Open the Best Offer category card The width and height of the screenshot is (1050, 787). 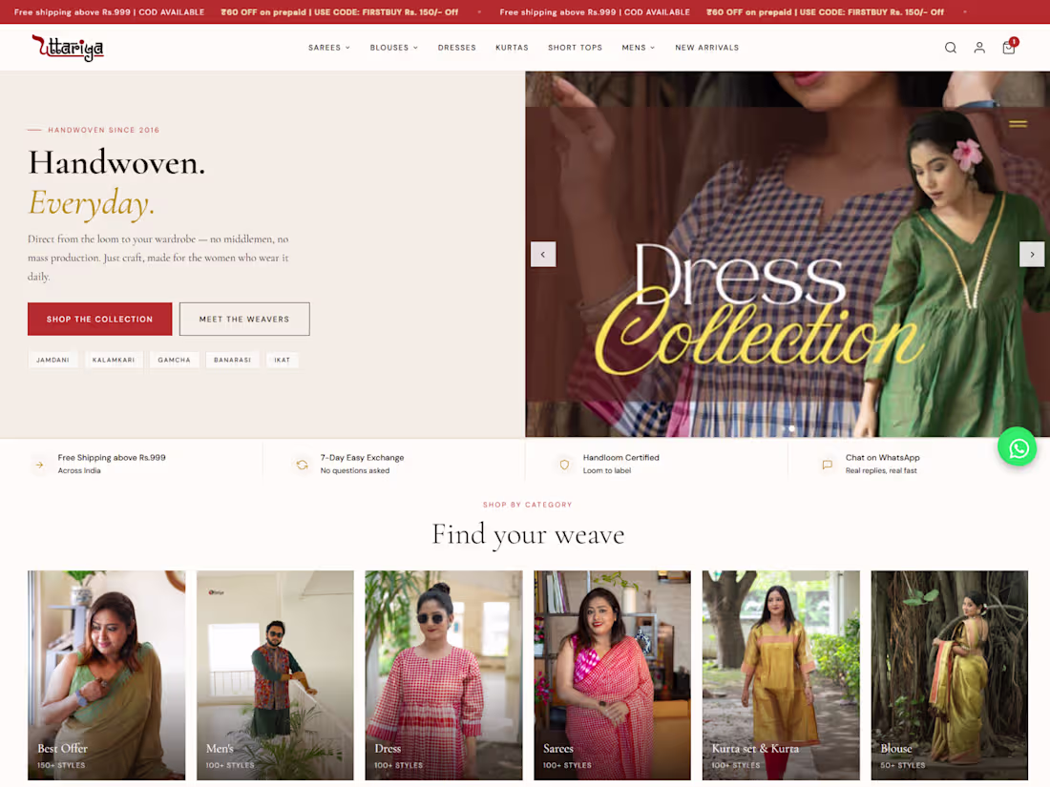pyautogui.click(x=107, y=675)
